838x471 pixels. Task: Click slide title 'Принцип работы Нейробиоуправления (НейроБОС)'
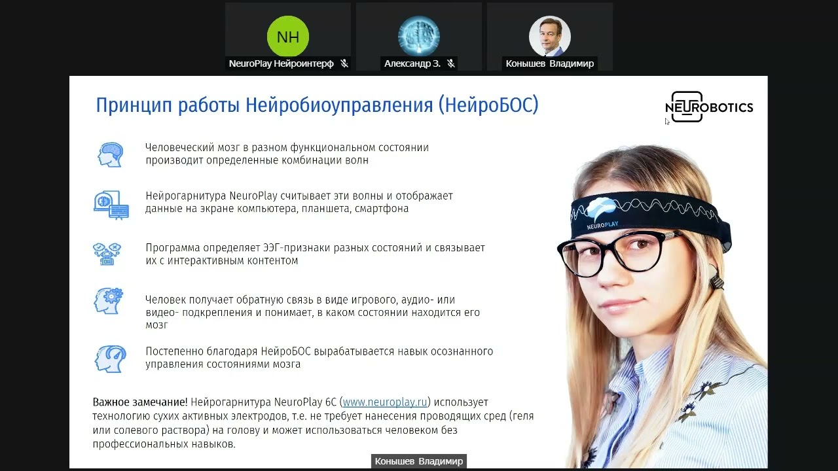(317, 105)
